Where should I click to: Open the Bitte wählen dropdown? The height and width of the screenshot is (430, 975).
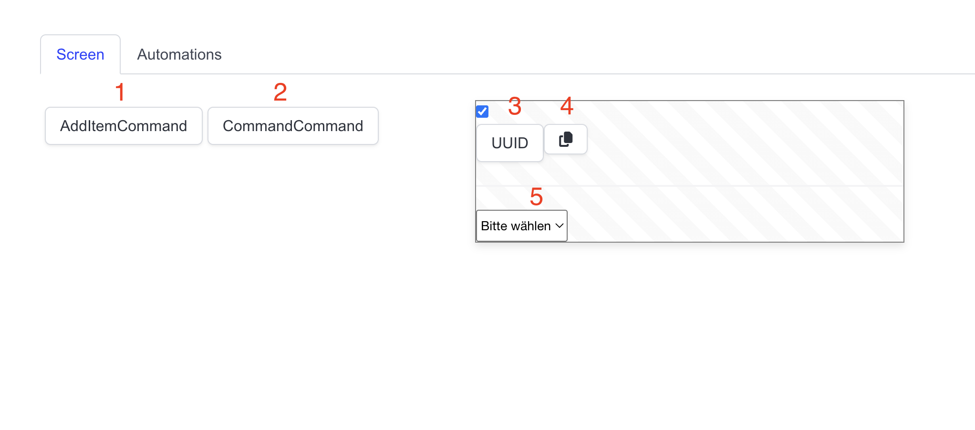point(521,226)
